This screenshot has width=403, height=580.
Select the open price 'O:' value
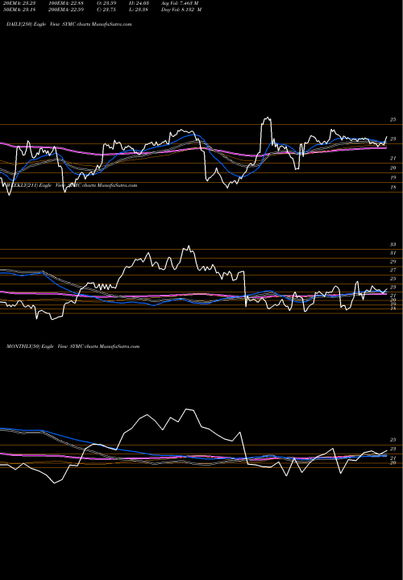pyautogui.click(x=106, y=3)
